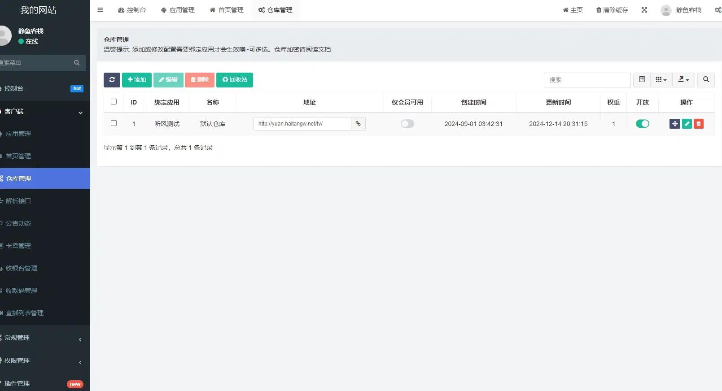722x391 pixels.
Task: Click 清除缓存 in the top bar
Action: [x=612, y=10]
